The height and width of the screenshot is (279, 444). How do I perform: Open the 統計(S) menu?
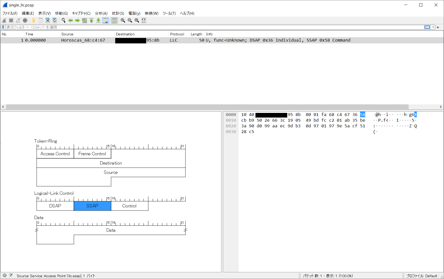[x=118, y=13]
